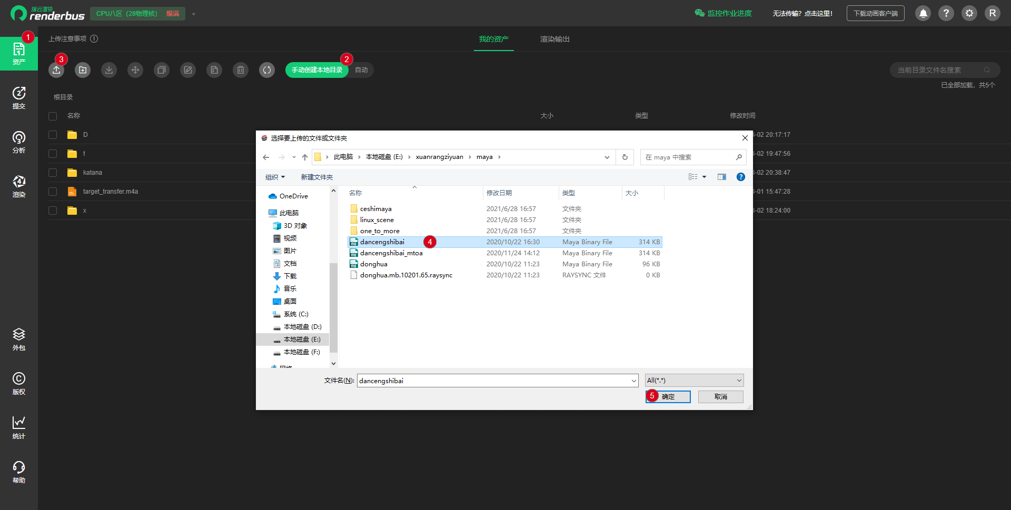Toggle the select-all checkbox beside 名称
The width and height of the screenshot is (1011, 510).
click(x=53, y=116)
